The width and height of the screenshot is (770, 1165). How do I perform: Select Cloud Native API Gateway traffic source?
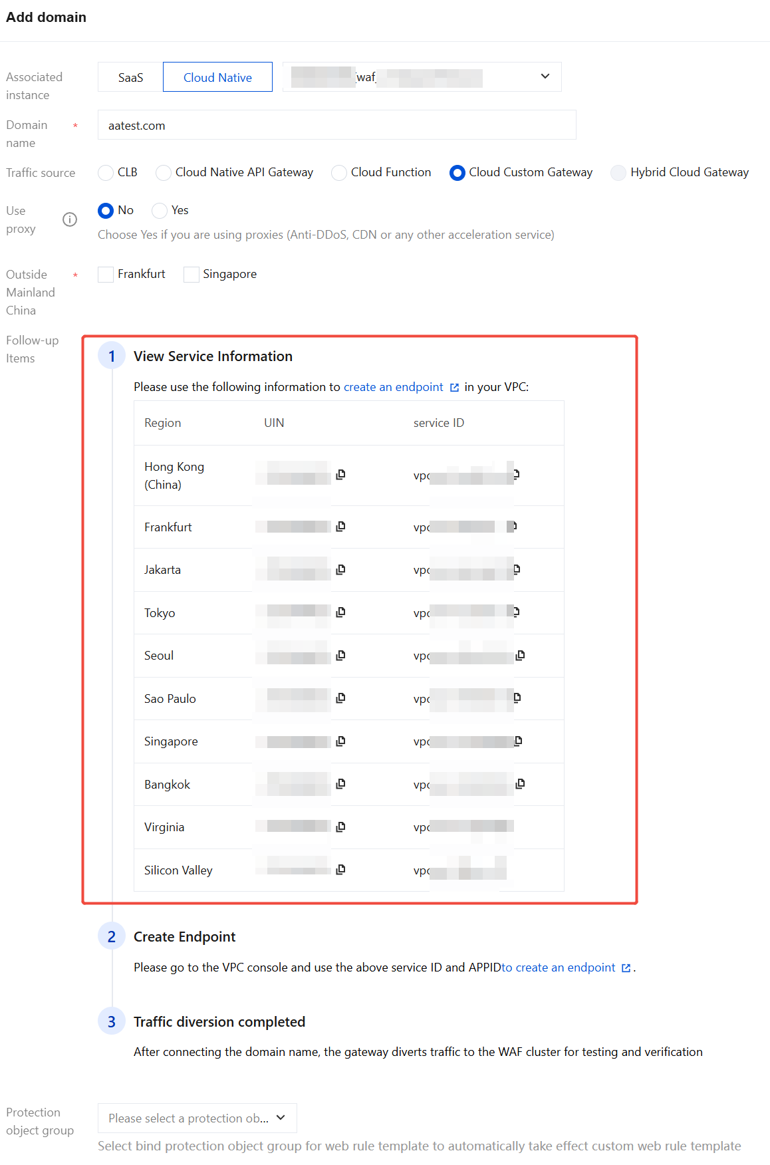coord(164,173)
